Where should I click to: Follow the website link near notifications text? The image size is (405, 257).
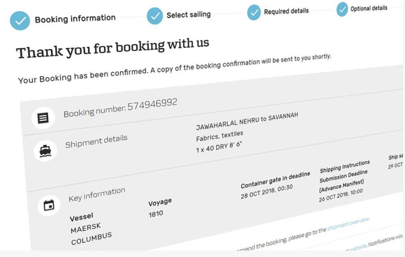tap(358, 248)
